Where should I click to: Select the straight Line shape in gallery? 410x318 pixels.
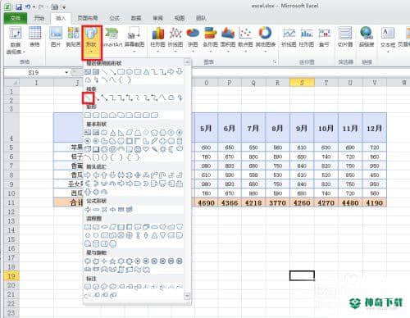pos(88,98)
